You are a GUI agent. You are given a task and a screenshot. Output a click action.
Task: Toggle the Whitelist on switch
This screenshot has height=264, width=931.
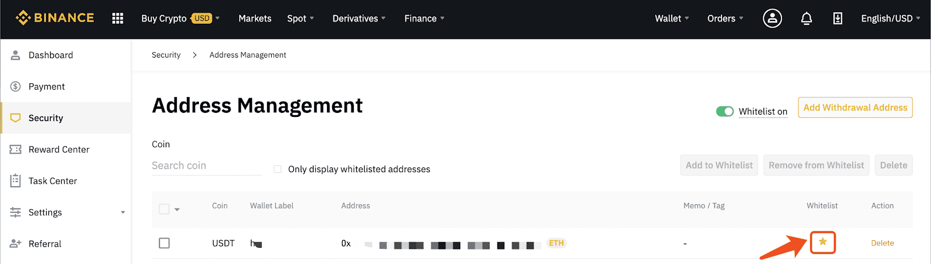tap(725, 111)
